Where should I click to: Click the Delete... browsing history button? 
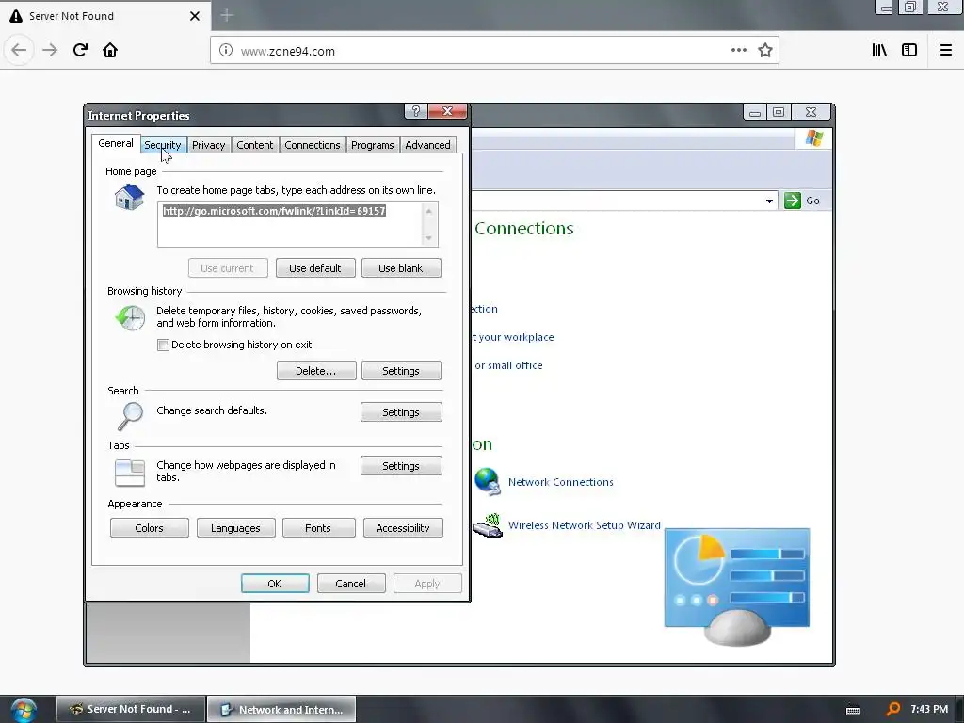click(316, 371)
